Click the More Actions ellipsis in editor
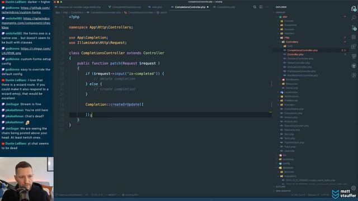Viewport: 358px width, 201px height. [267, 7]
